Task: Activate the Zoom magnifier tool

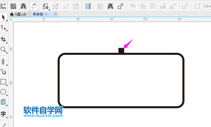Action: point(3,49)
